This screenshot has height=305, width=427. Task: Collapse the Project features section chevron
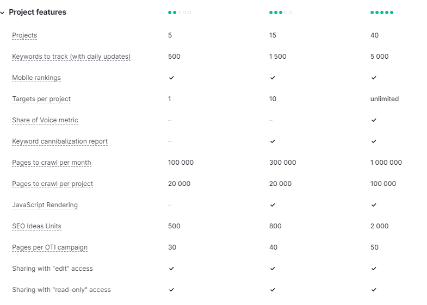3,13
